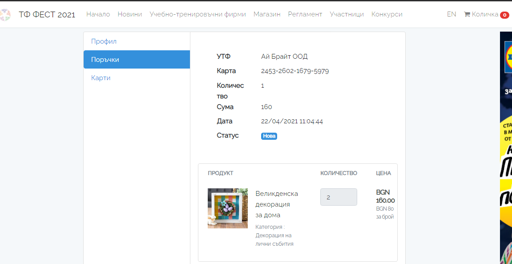Viewport: 512px width, 264px height.
Task: Open the Карти sidebar tab
Action: [x=137, y=78]
